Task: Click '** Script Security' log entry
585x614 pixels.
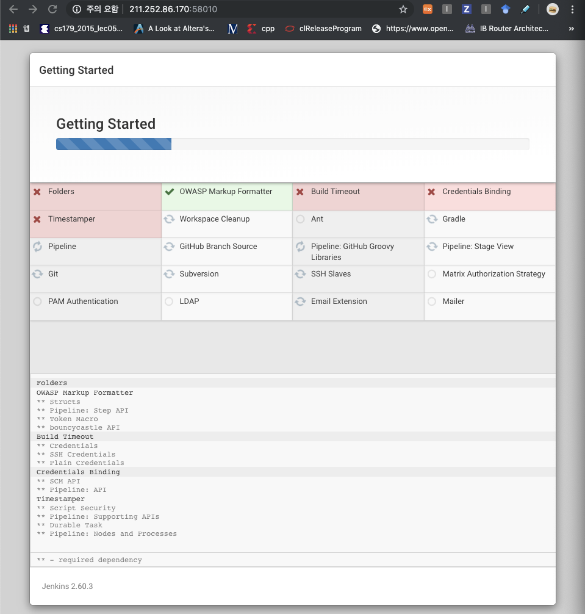Action: click(76, 508)
